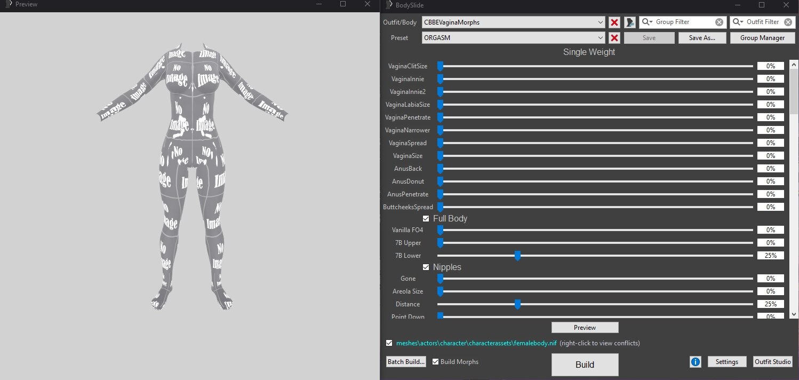Toggle the Nipples category checkbox
799x380 pixels.
point(426,267)
